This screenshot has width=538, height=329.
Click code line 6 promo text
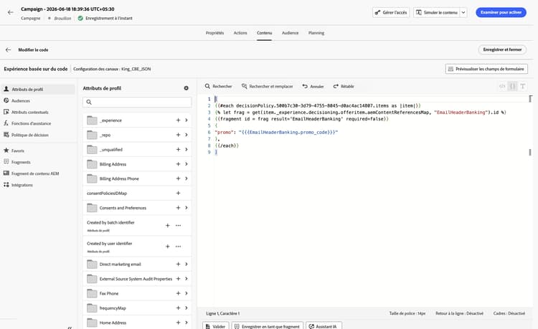(x=276, y=133)
